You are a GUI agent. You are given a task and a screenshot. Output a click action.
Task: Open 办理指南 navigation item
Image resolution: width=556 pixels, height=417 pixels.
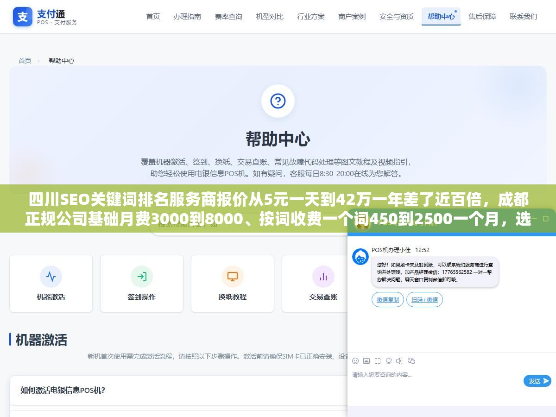pyautogui.click(x=187, y=16)
